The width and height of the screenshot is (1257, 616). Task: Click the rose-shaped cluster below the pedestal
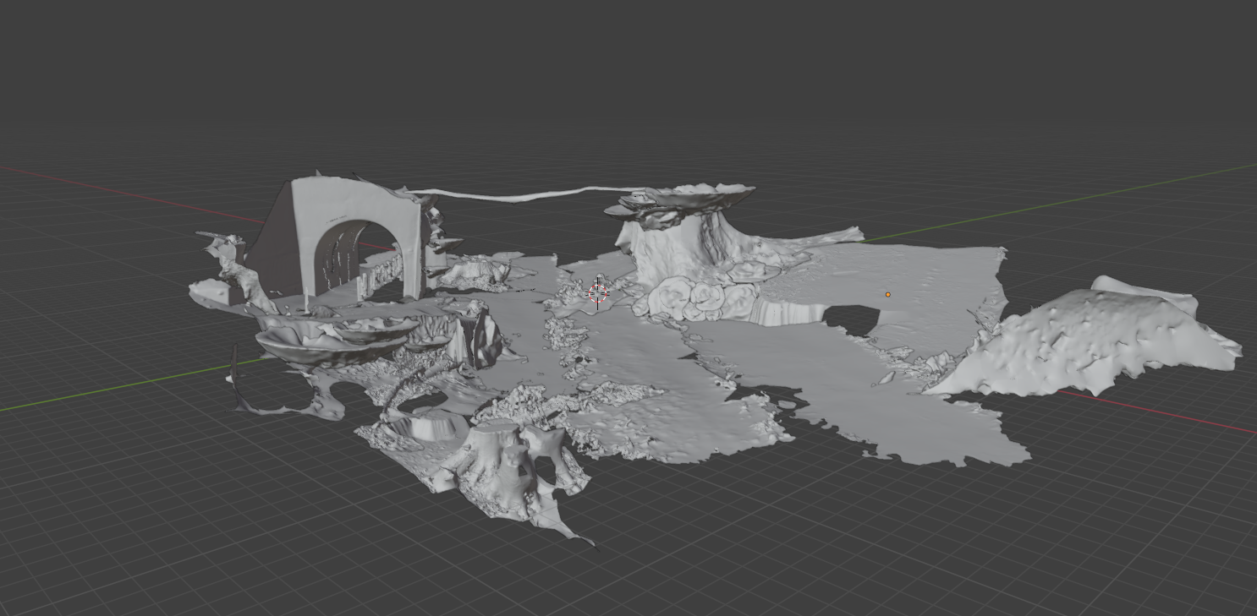tap(700, 298)
